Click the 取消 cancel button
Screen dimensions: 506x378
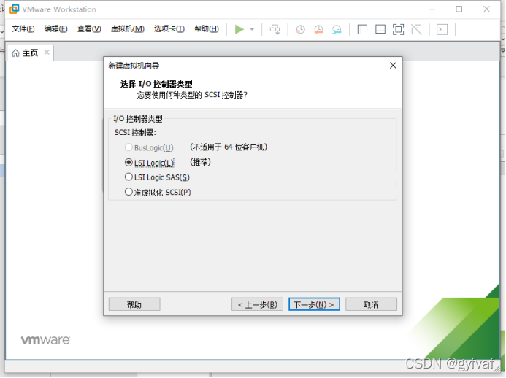coord(371,304)
